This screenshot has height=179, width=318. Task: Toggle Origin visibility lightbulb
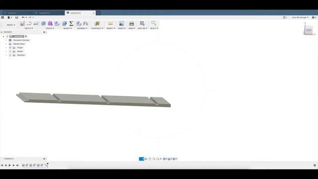(10, 48)
